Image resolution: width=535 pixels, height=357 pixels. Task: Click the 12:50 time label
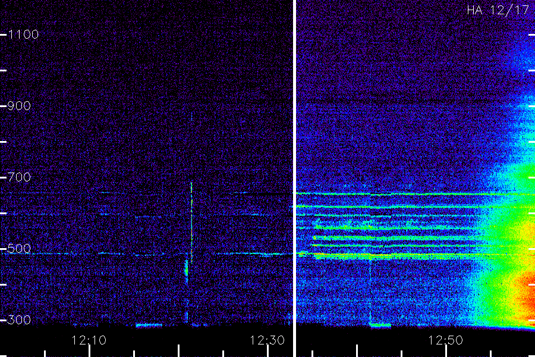[445, 340]
